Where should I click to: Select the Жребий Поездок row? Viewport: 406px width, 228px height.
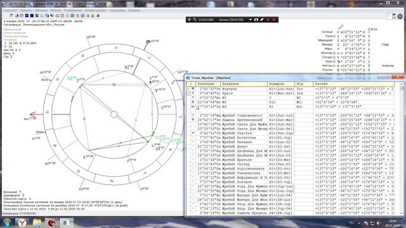click(291, 182)
